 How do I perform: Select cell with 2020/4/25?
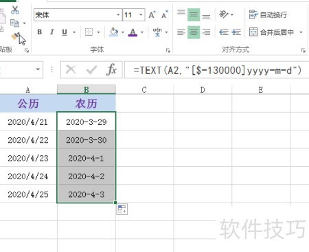pyautogui.click(x=28, y=194)
